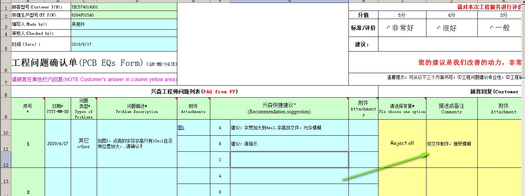The image size is (525, 196).
Task: Select option C label of question 1
Action: coord(220,160)
